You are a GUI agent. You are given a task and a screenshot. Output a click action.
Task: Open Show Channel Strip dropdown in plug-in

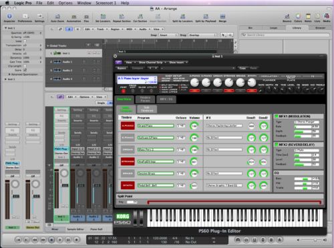click(x=152, y=63)
